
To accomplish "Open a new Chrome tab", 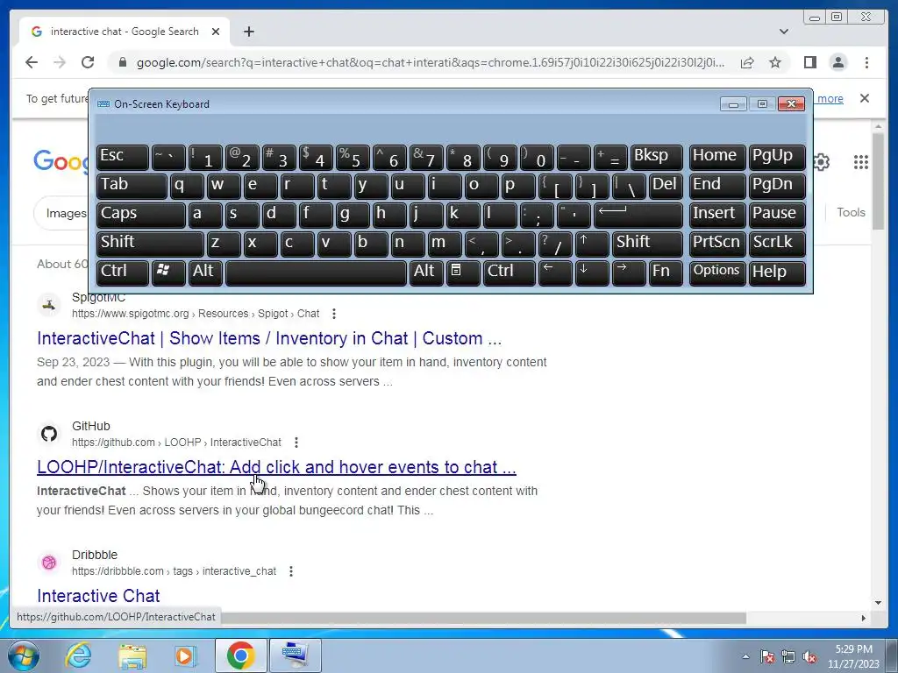I will [x=248, y=32].
